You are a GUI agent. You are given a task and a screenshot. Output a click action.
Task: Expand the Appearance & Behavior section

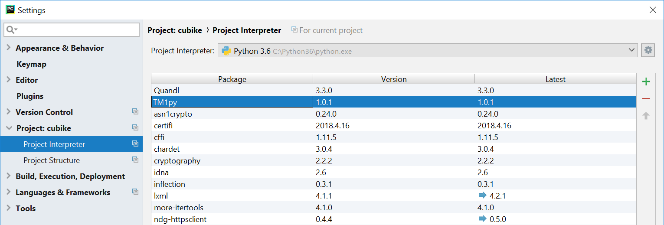click(9, 48)
